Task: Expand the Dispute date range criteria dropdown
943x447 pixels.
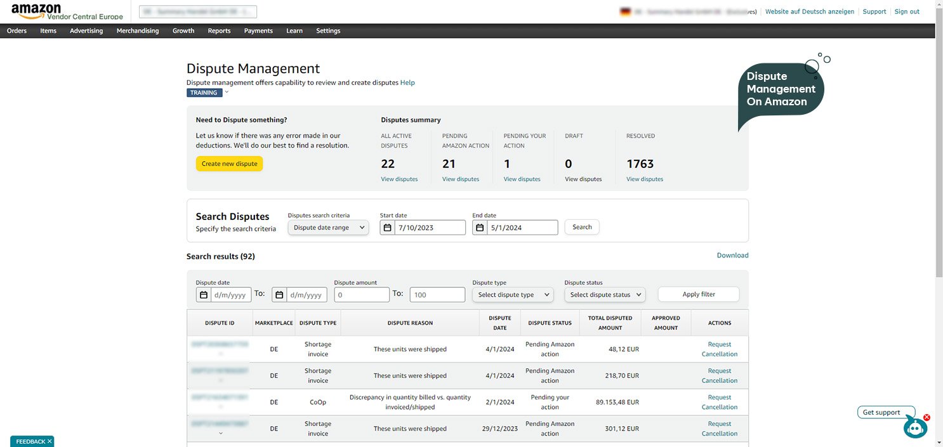Action: pos(328,228)
